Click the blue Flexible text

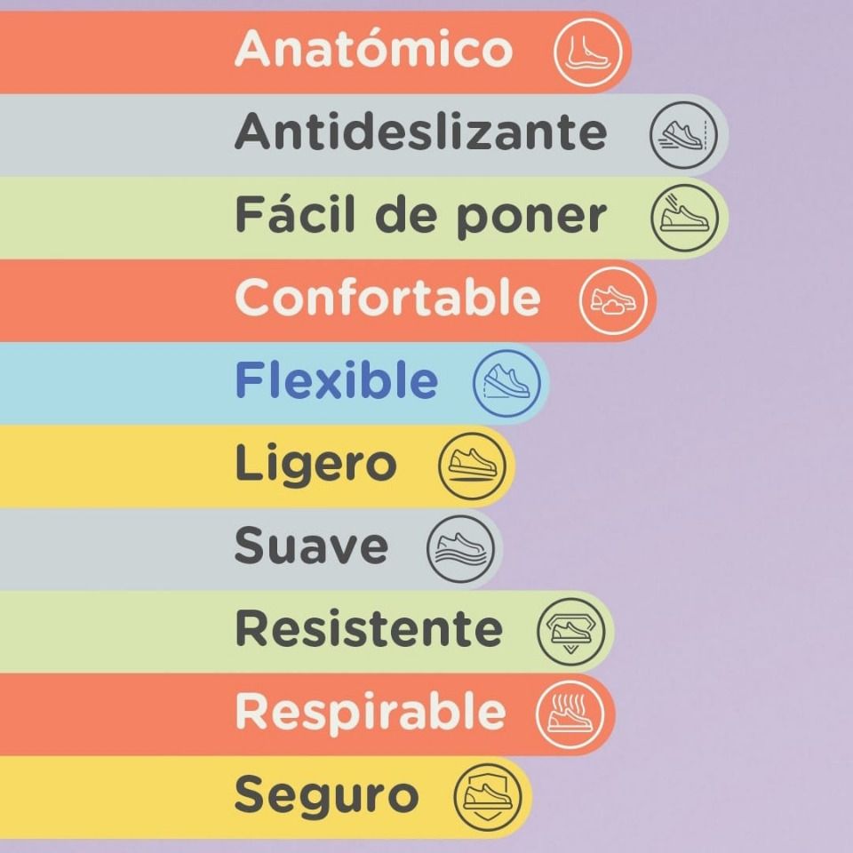tap(336, 381)
